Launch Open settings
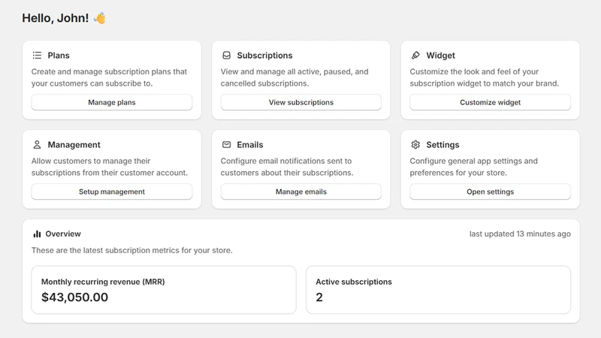 (491, 192)
